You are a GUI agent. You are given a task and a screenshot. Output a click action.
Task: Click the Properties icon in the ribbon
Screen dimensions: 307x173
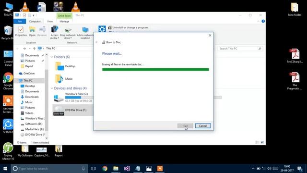coord(21,31)
